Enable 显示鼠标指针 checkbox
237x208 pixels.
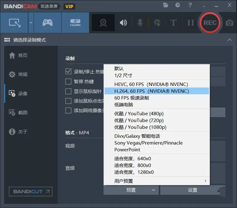click(68, 91)
